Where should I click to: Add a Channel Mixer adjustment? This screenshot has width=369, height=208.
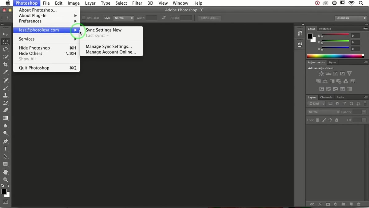[346, 82]
